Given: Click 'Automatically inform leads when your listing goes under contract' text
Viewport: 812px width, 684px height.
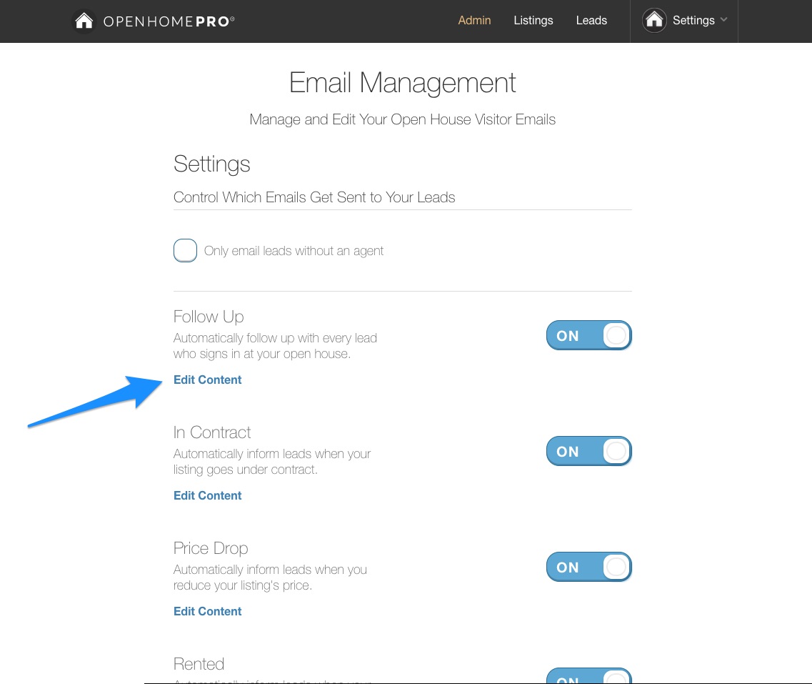Looking at the screenshot, I should coord(272,462).
